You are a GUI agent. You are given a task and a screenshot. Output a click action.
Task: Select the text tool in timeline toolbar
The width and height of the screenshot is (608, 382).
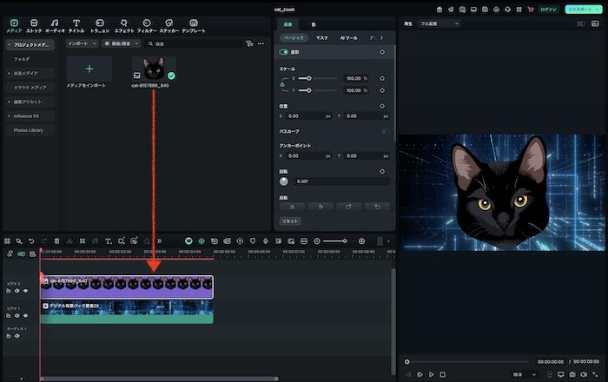coord(108,240)
